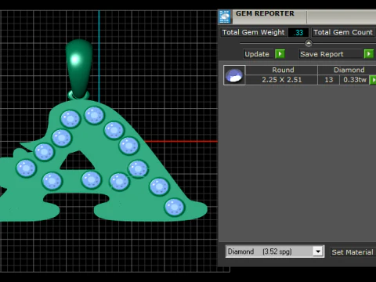Click the Set Material button
The image size is (376, 282).
[x=352, y=252]
